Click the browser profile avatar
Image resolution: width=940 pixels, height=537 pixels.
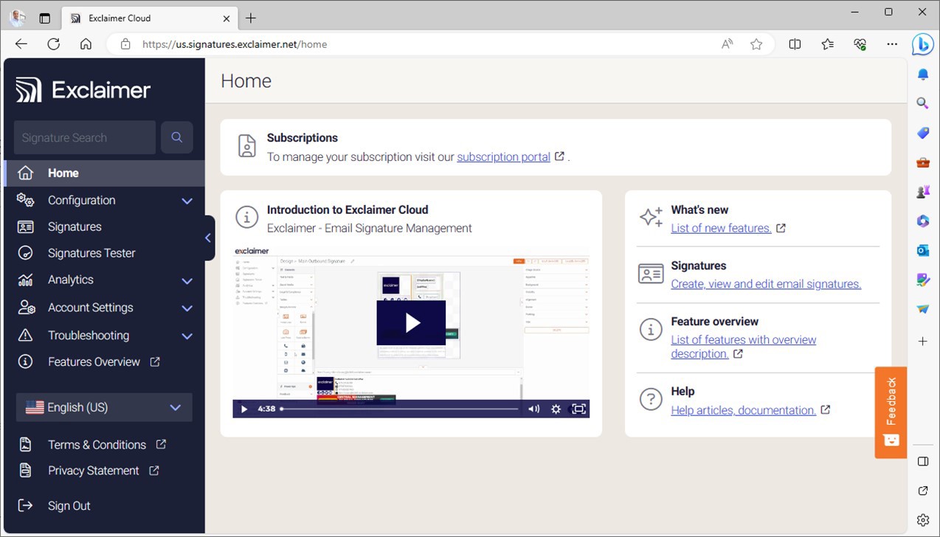click(18, 18)
